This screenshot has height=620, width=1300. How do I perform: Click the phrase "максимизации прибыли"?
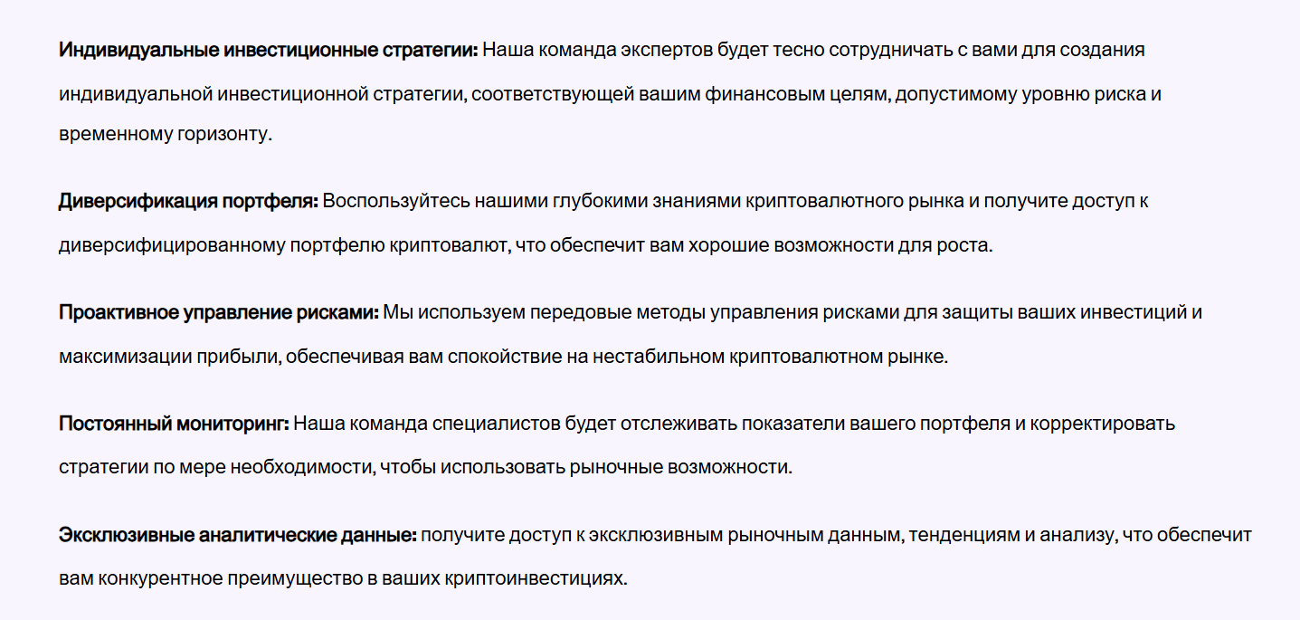pos(167,357)
